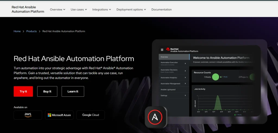Click the green 1 Hosts circle
The image size is (278, 133).
click(x=216, y=77)
